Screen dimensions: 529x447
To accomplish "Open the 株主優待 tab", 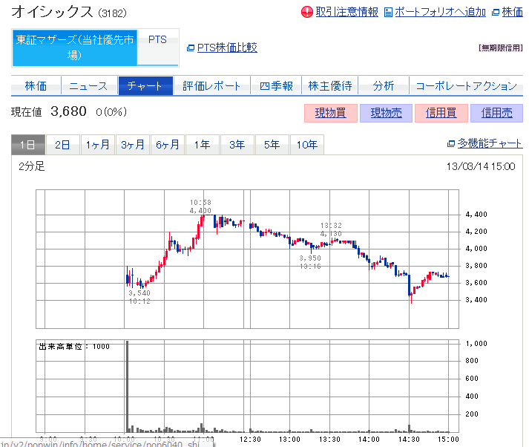I will click(330, 86).
